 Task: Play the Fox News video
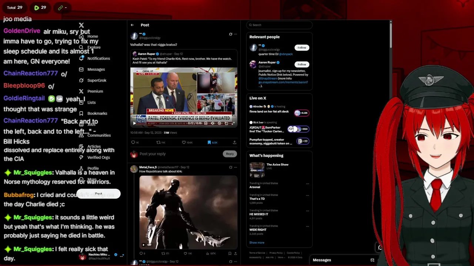(134, 123)
